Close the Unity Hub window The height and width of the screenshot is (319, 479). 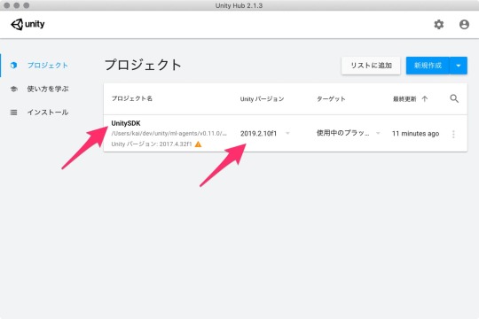tap(7, 5)
